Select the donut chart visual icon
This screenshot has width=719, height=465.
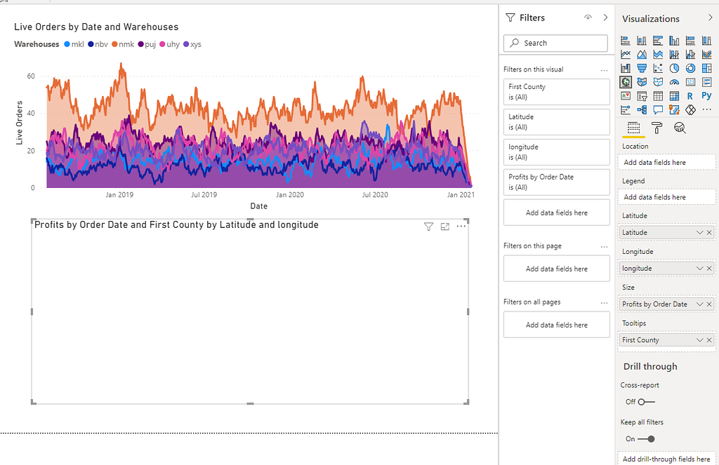[x=690, y=68]
